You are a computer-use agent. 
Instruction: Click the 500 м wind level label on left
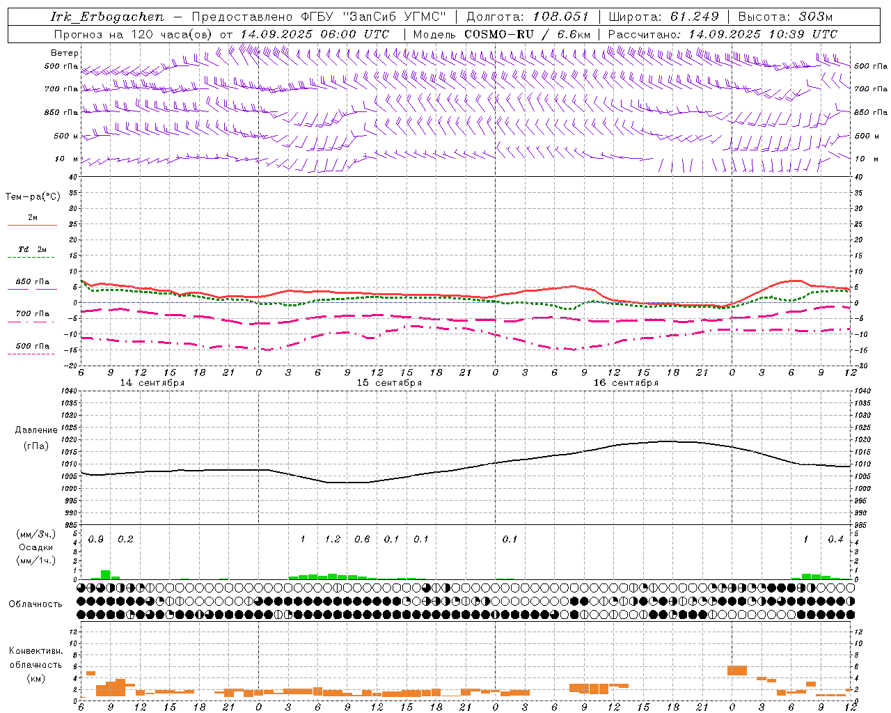[66, 136]
